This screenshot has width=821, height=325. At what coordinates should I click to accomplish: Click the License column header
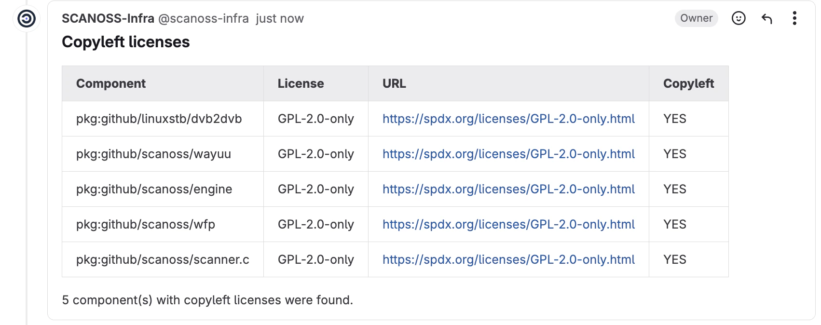pos(316,83)
